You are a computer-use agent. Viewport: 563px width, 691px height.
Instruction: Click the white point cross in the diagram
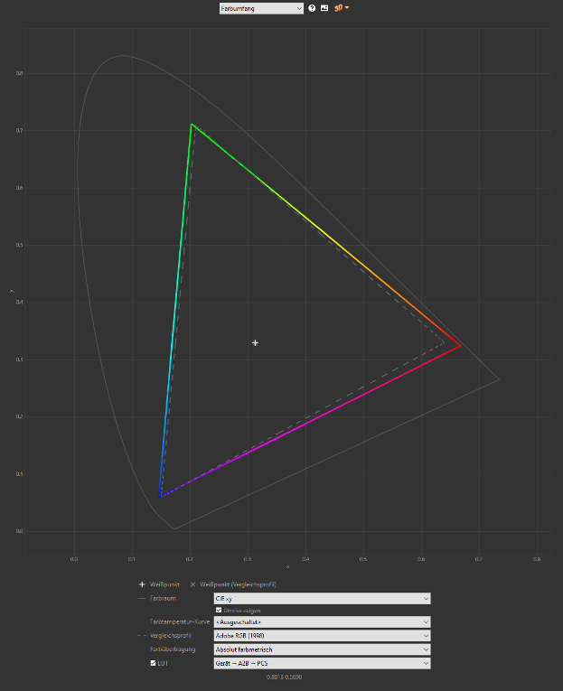[x=256, y=342]
